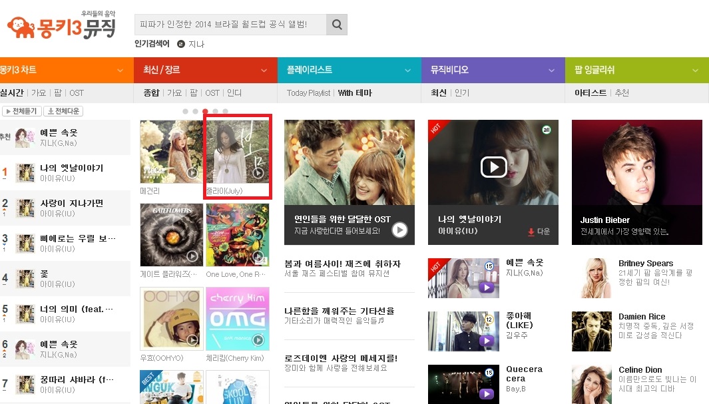709x404 pixels.
Task: Open the 최신/장르 menu
Action: coord(161,70)
